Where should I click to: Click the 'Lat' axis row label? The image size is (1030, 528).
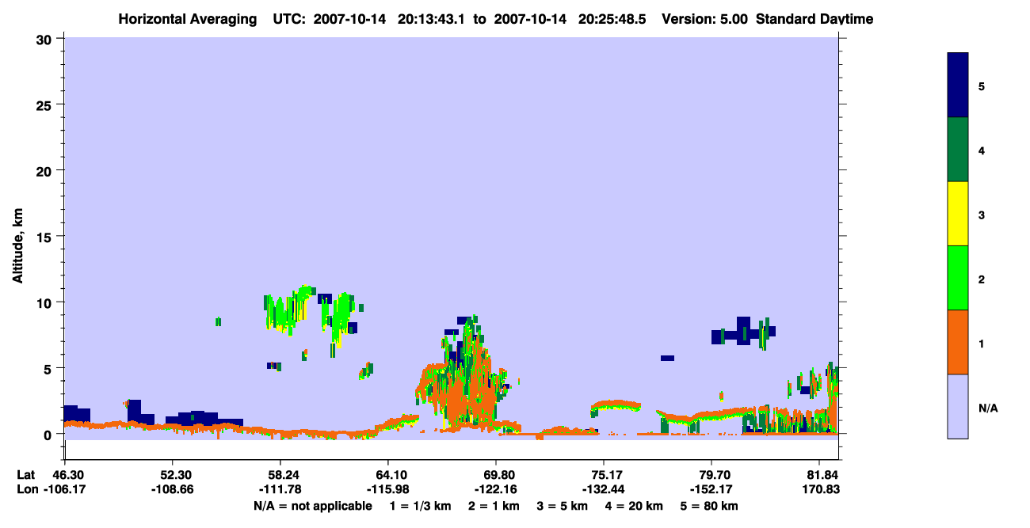pyautogui.click(x=25, y=475)
